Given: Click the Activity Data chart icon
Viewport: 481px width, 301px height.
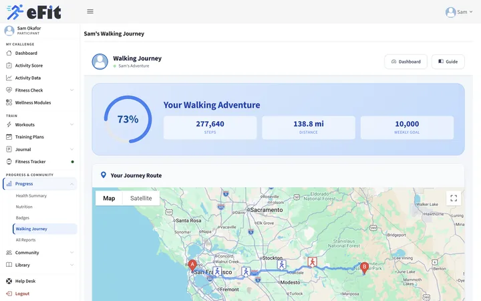Looking at the screenshot, I should (x=9, y=78).
